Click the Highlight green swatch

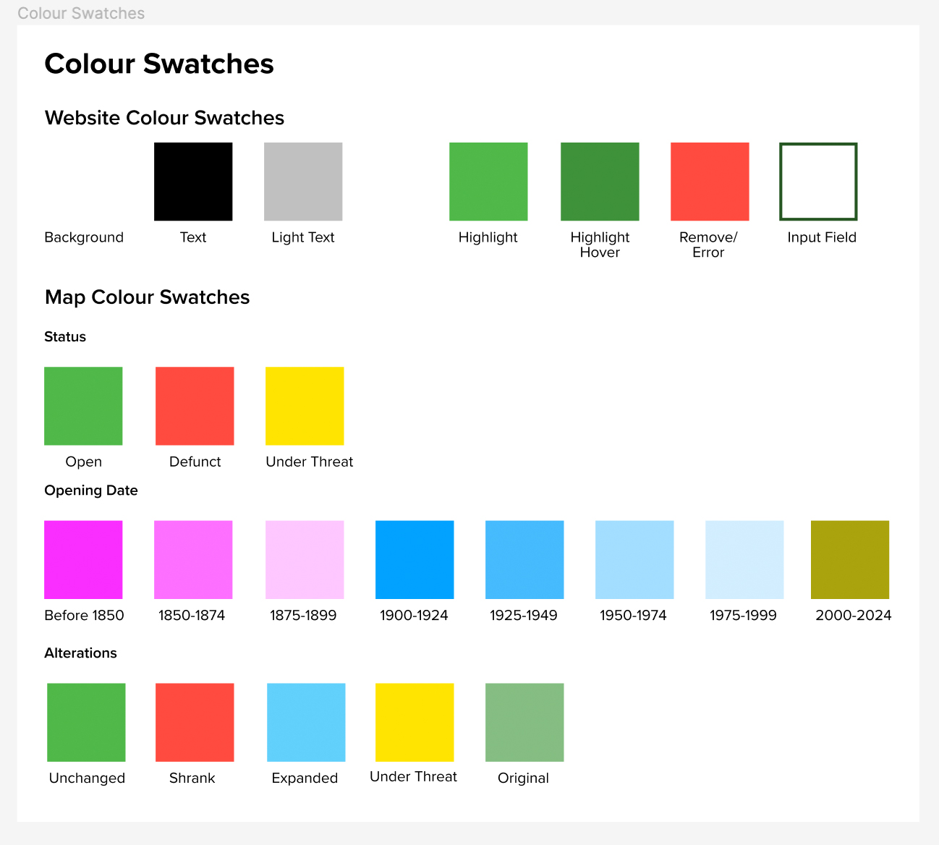pos(488,182)
